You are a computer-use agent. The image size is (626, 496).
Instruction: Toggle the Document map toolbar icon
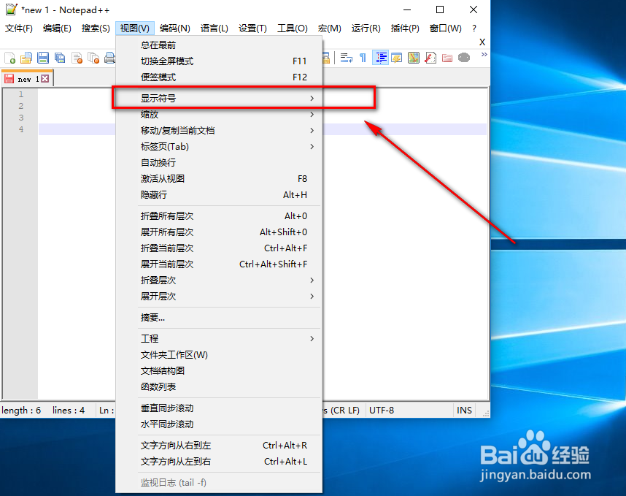click(414, 58)
